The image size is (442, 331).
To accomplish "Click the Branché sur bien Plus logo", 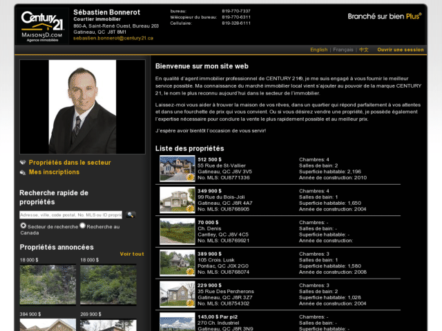I will pyautogui.click(x=385, y=17).
